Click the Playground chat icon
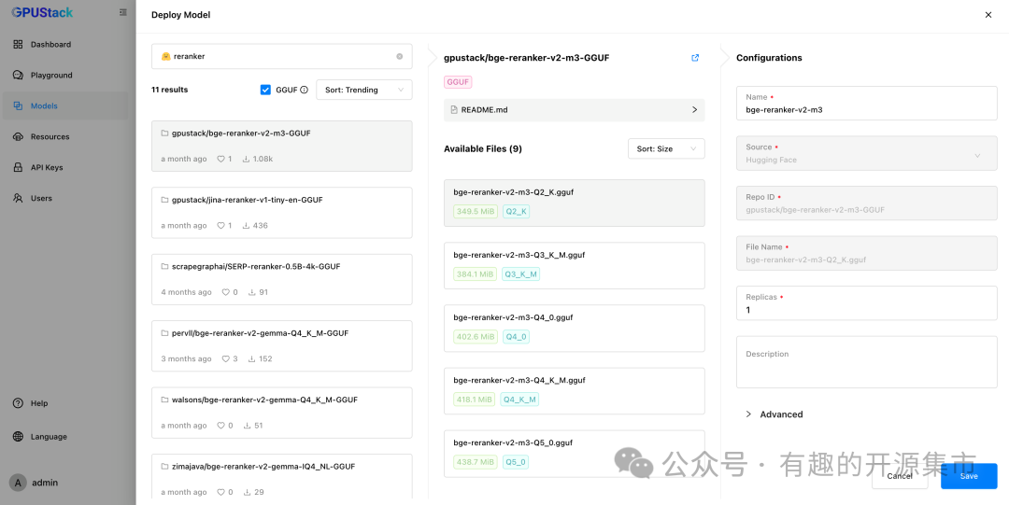1009x505 pixels. pos(18,76)
